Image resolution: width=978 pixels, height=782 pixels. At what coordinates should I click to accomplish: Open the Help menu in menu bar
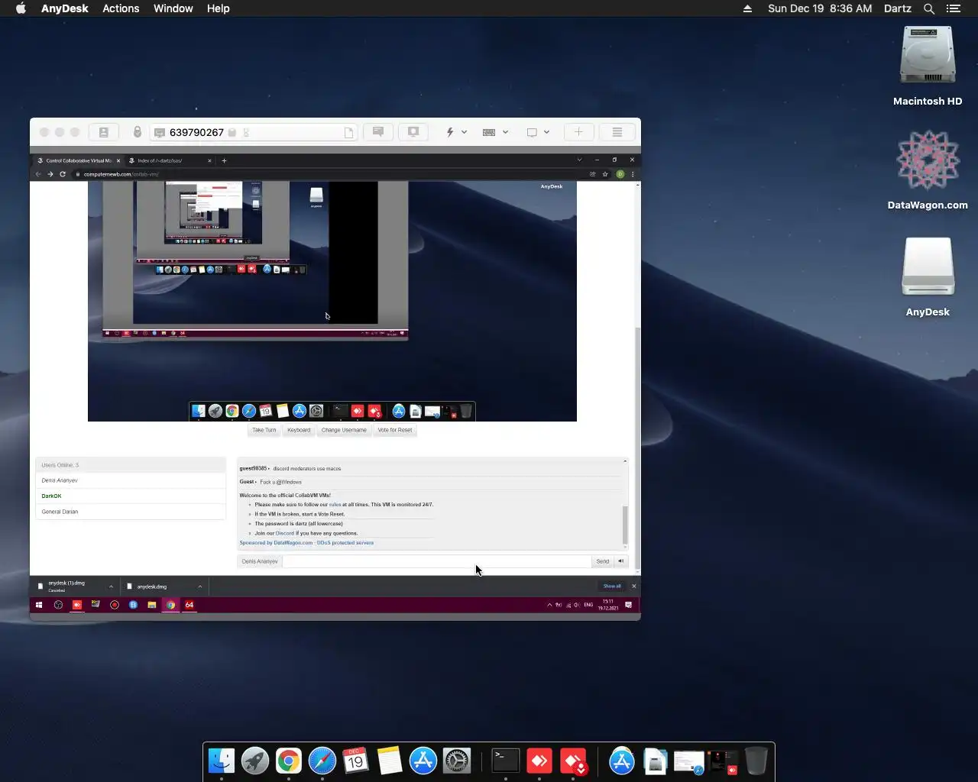coord(218,8)
